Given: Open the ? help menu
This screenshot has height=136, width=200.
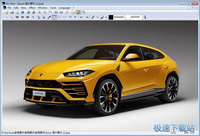Looking at the screenshot, I should [x=74, y=8].
